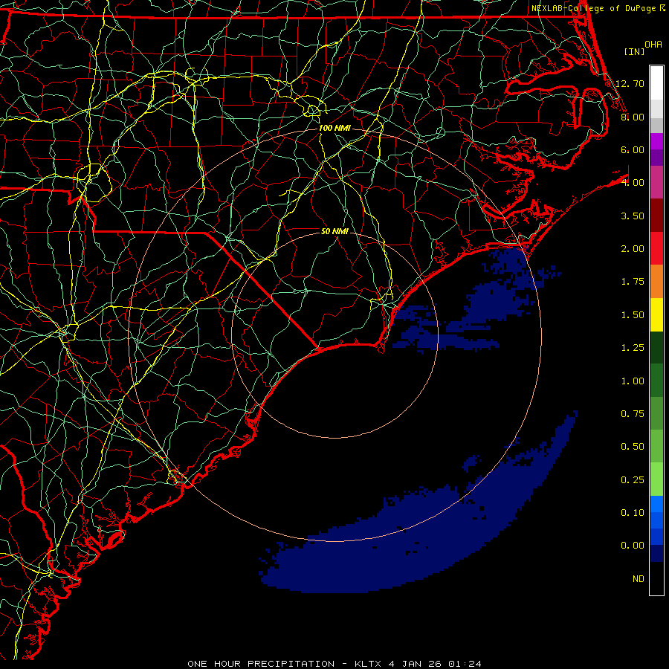Click the bright magenta legend swatch near 6.00
The width and height of the screenshot is (669, 669).
click(656, 141)
